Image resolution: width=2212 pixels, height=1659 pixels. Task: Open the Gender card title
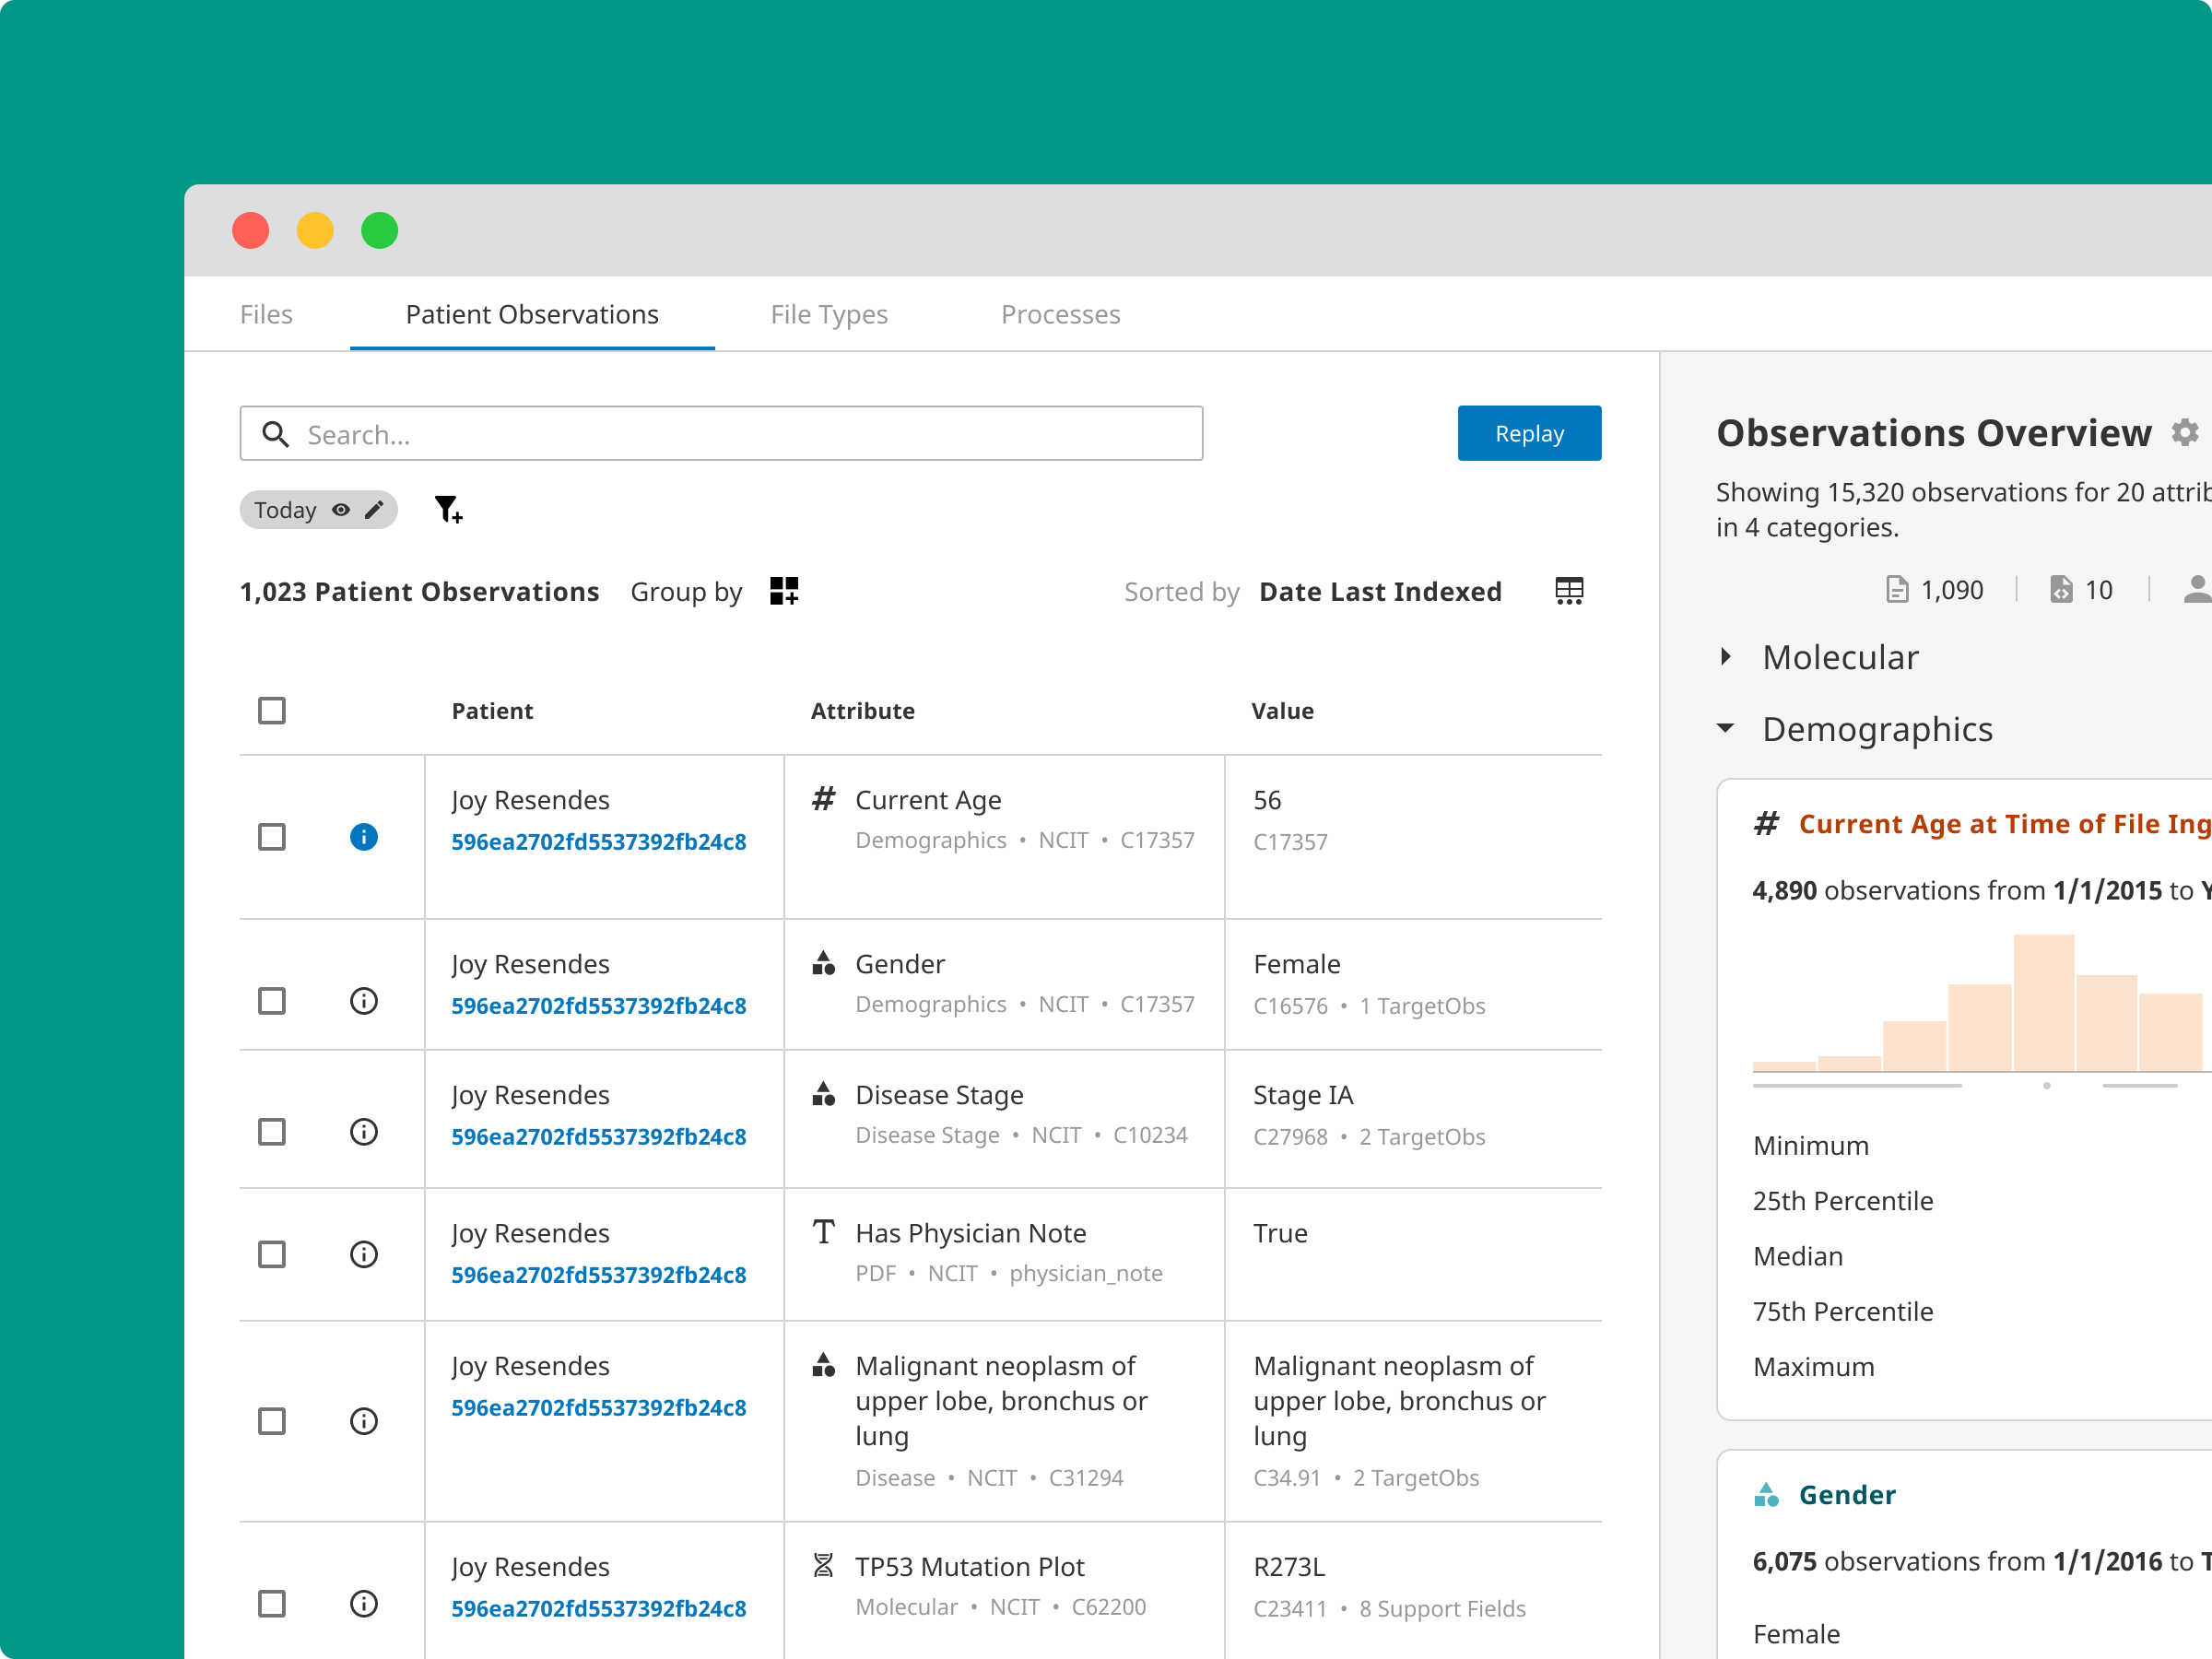[x=1847, y=1495]
